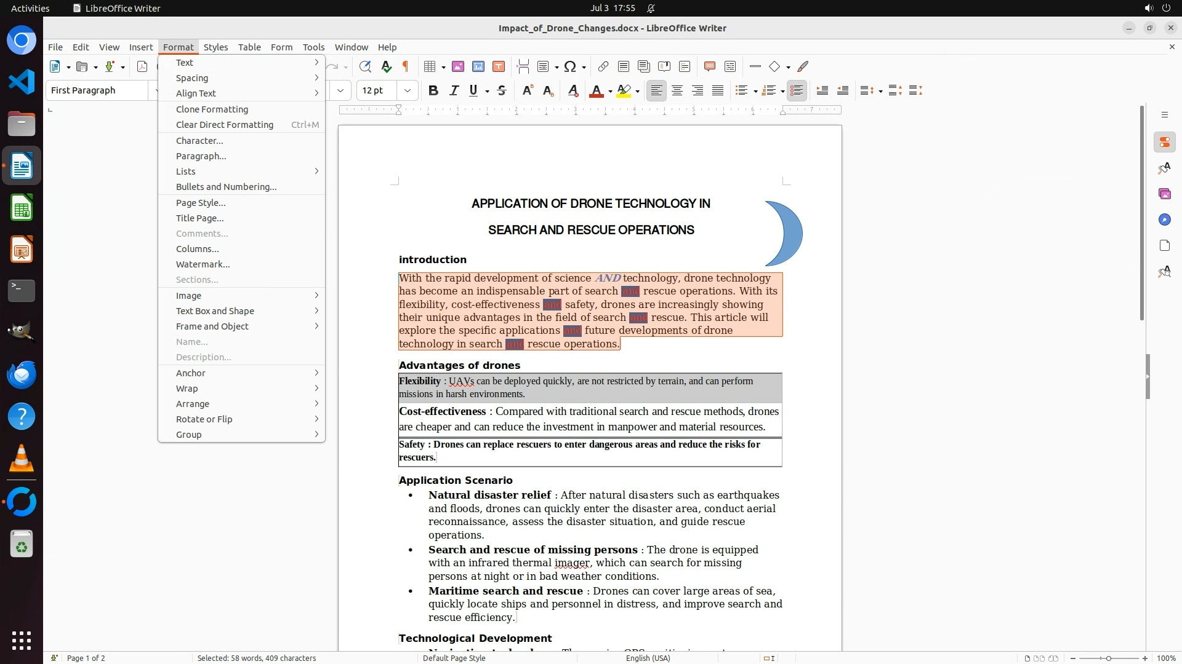Click the Special Character omega icon
This screenshot has width=1182, height=664.
pyautogui.click(x=570, y=66)
